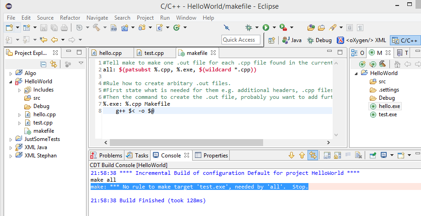This screenshot has width=421, height=216.
Task: Click the Skip All Breakpoints icon
Action: (x=227, y=27)
